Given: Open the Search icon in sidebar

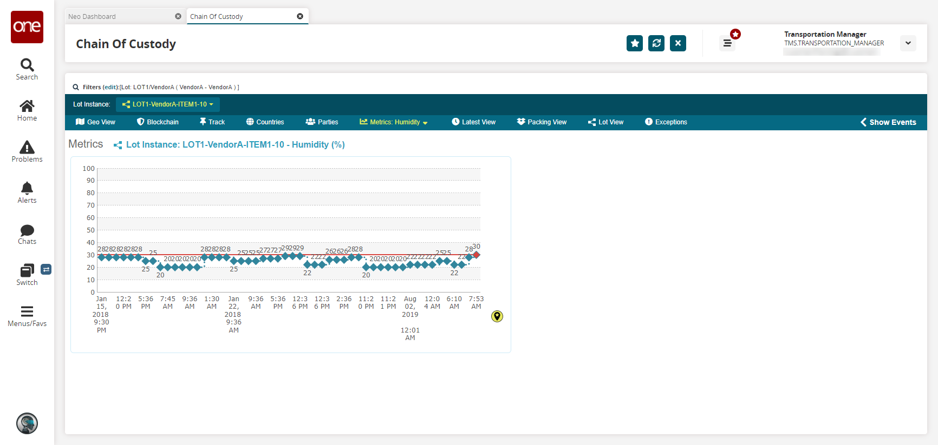Looking at the screenshot, I should (27, 65).
